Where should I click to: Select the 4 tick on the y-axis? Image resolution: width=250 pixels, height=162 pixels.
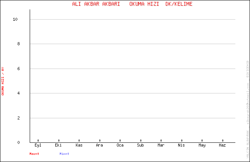click(x=18, y=93)
